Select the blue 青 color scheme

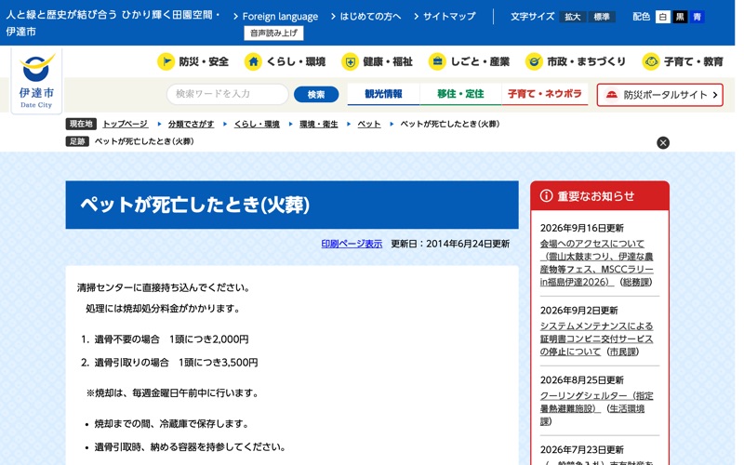pos(697,17)
